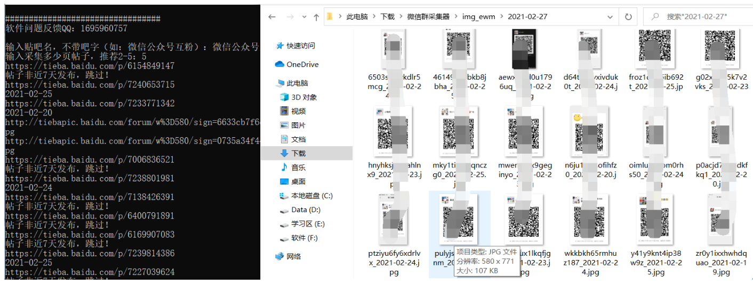Click console line https://tieba.baidu.com/p/6154849147
The height and width of the screenshot is (285, 753).
(90, 66)
